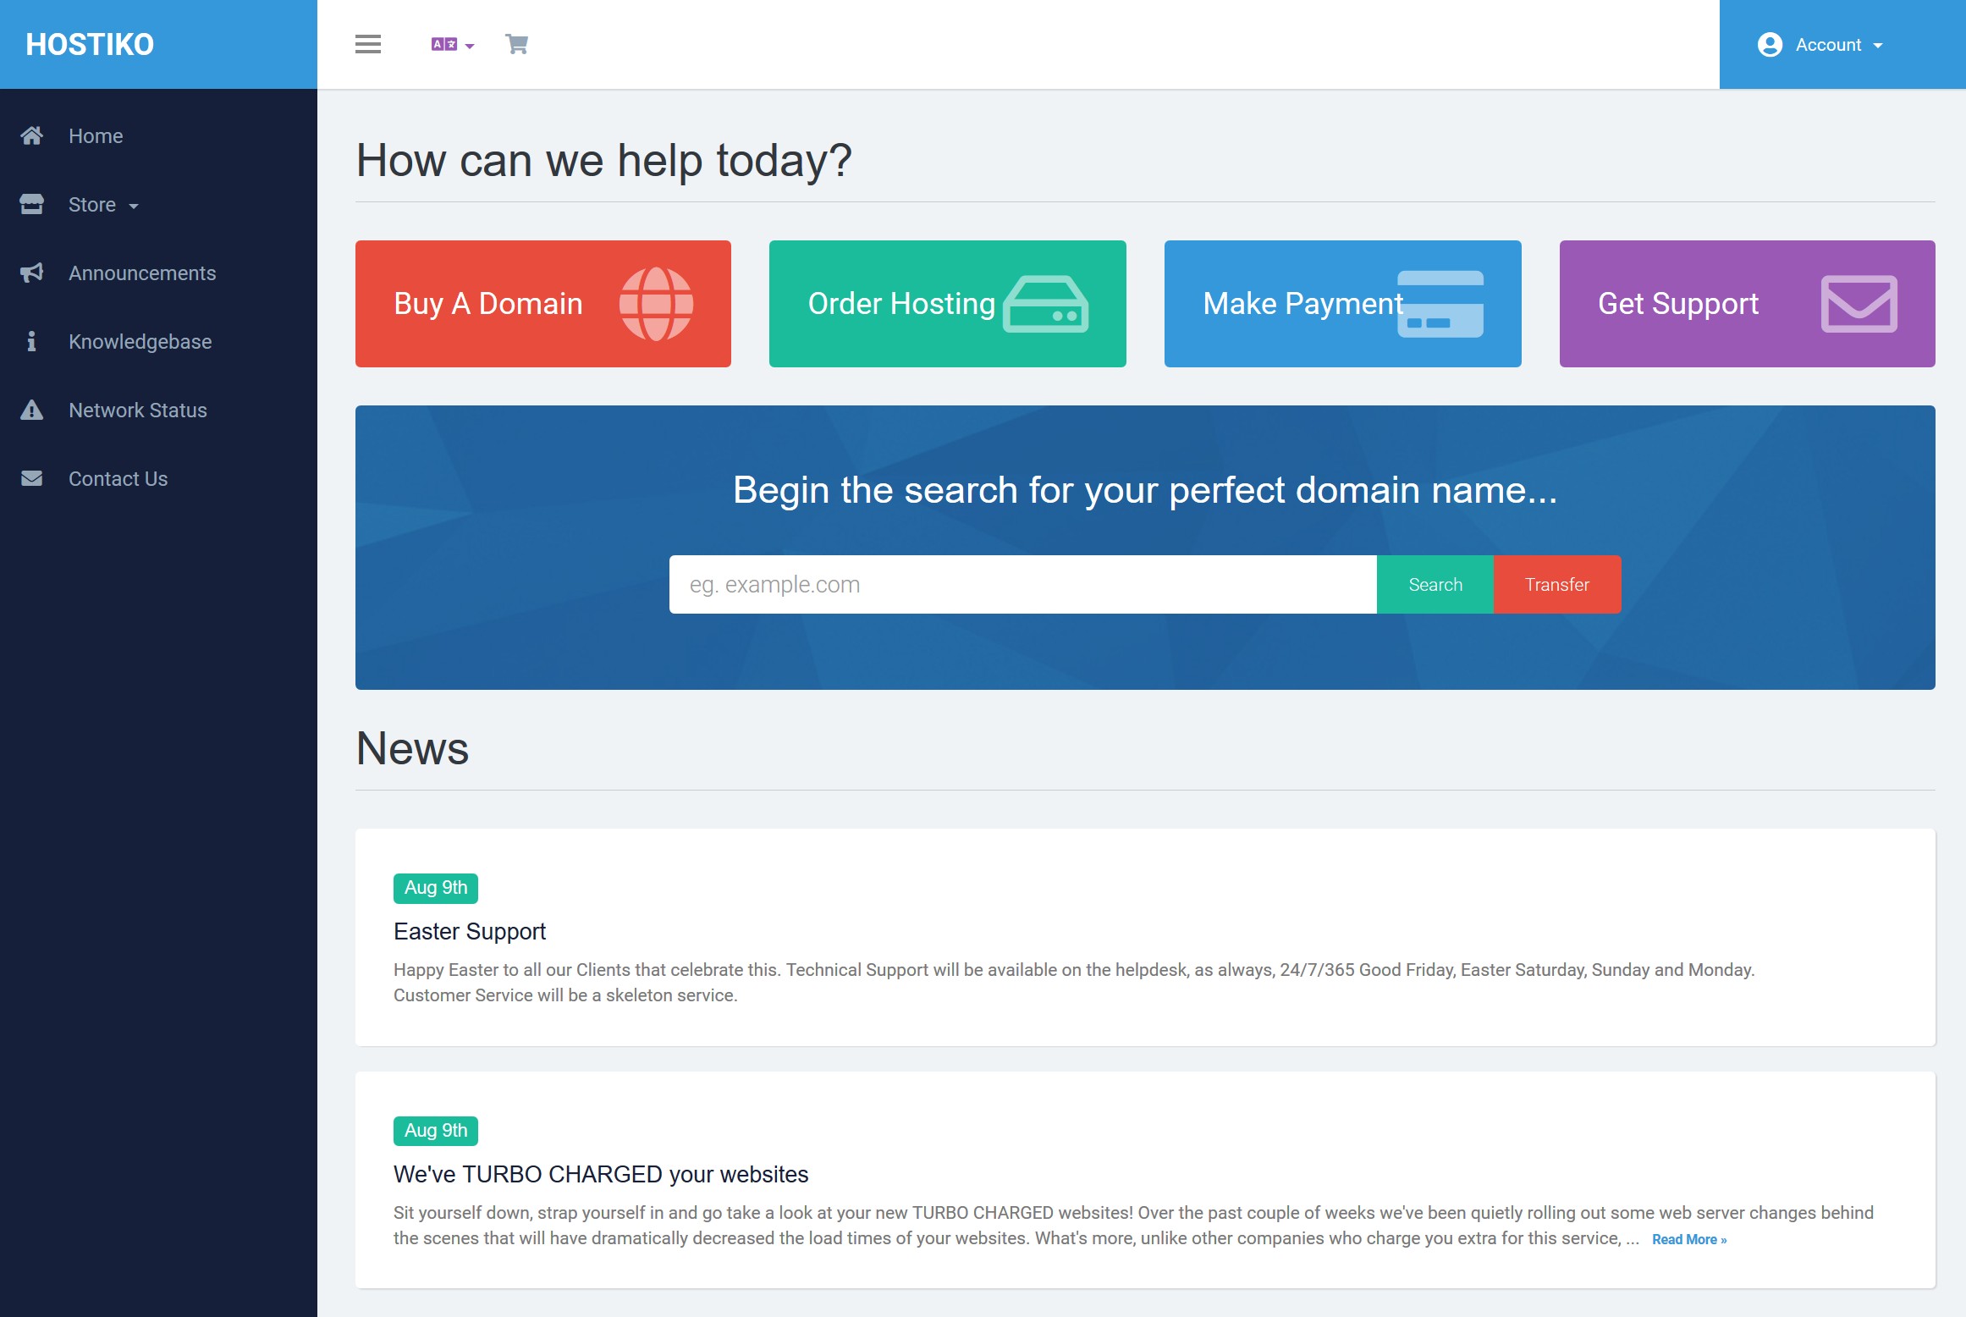Click the green Search button
Image resolution: width=1966 pixels, height=1317 pixels.
click(x=1435, y=585)
